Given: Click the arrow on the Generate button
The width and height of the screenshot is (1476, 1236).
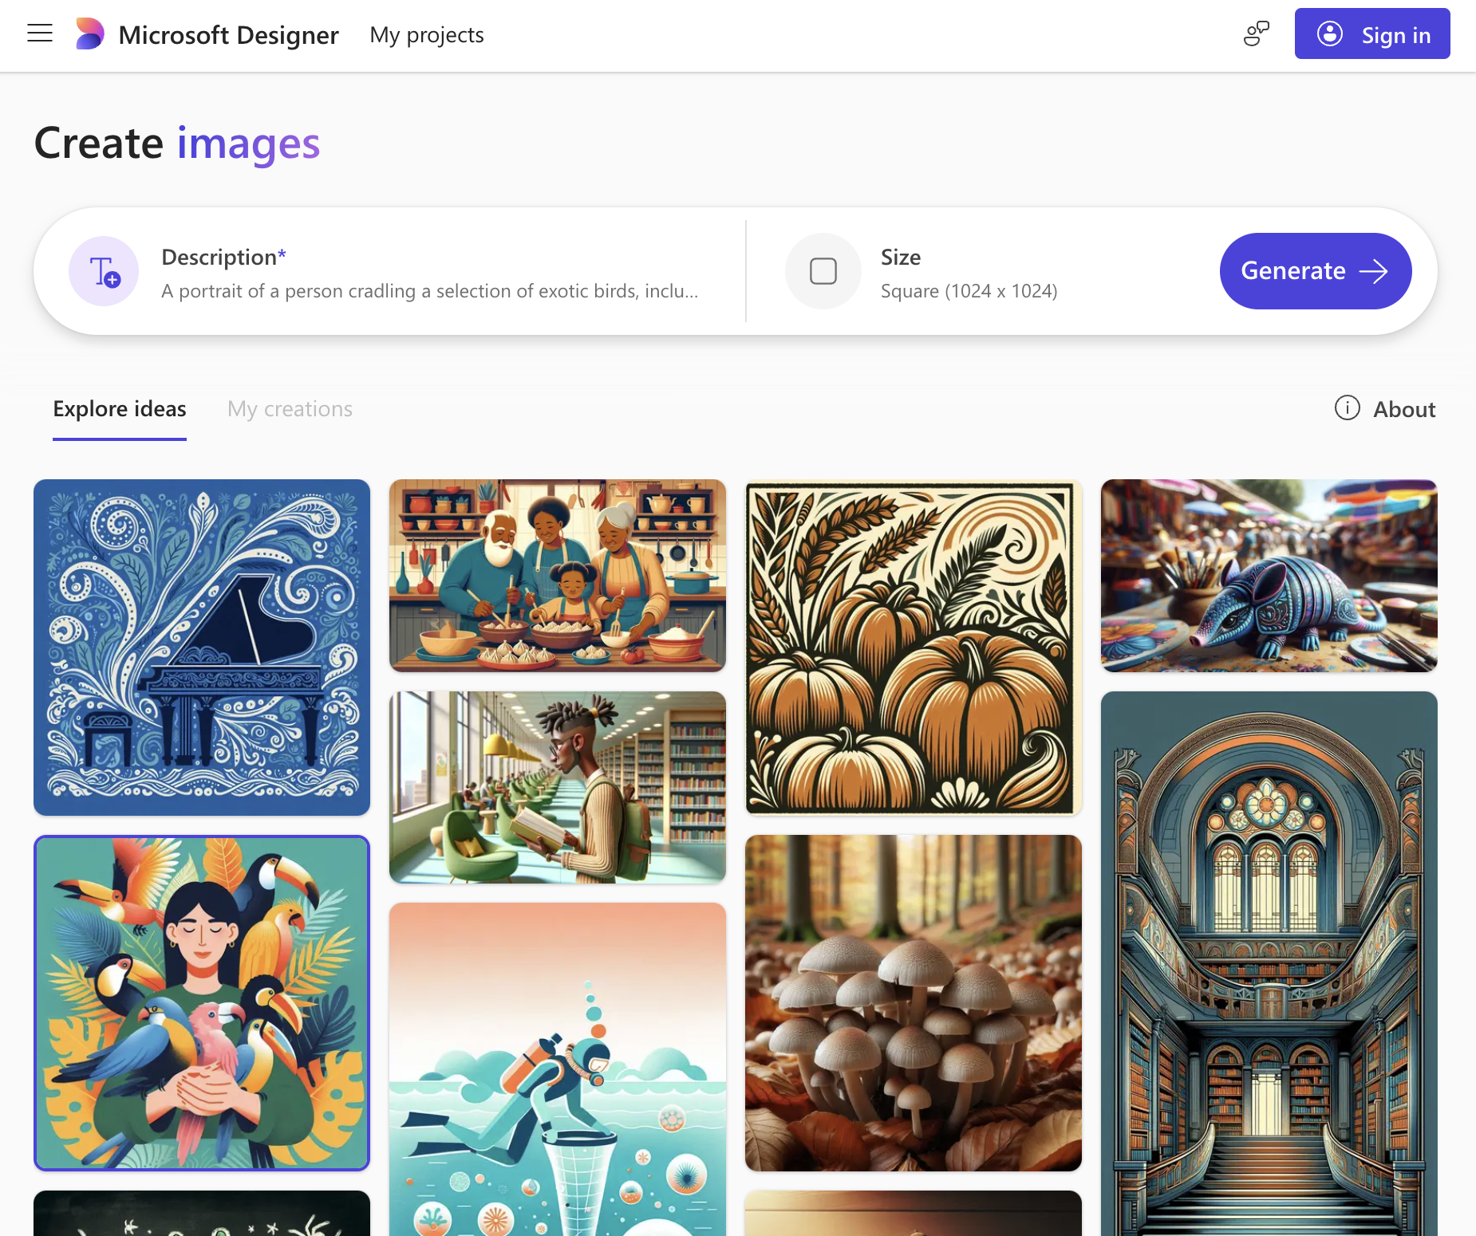Looking at the screenshot, I should (1373, 271).
